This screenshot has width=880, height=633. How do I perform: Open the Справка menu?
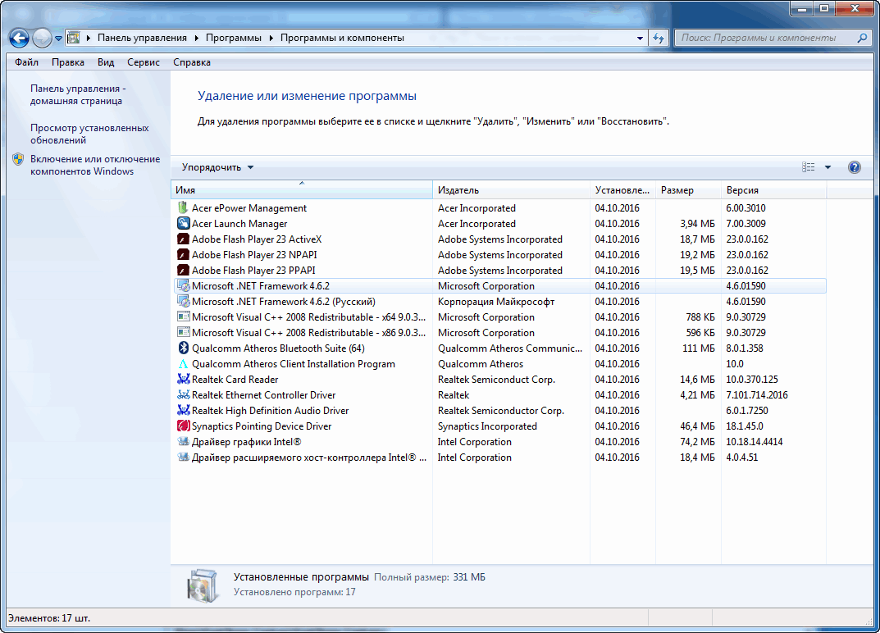pos(192,62)
